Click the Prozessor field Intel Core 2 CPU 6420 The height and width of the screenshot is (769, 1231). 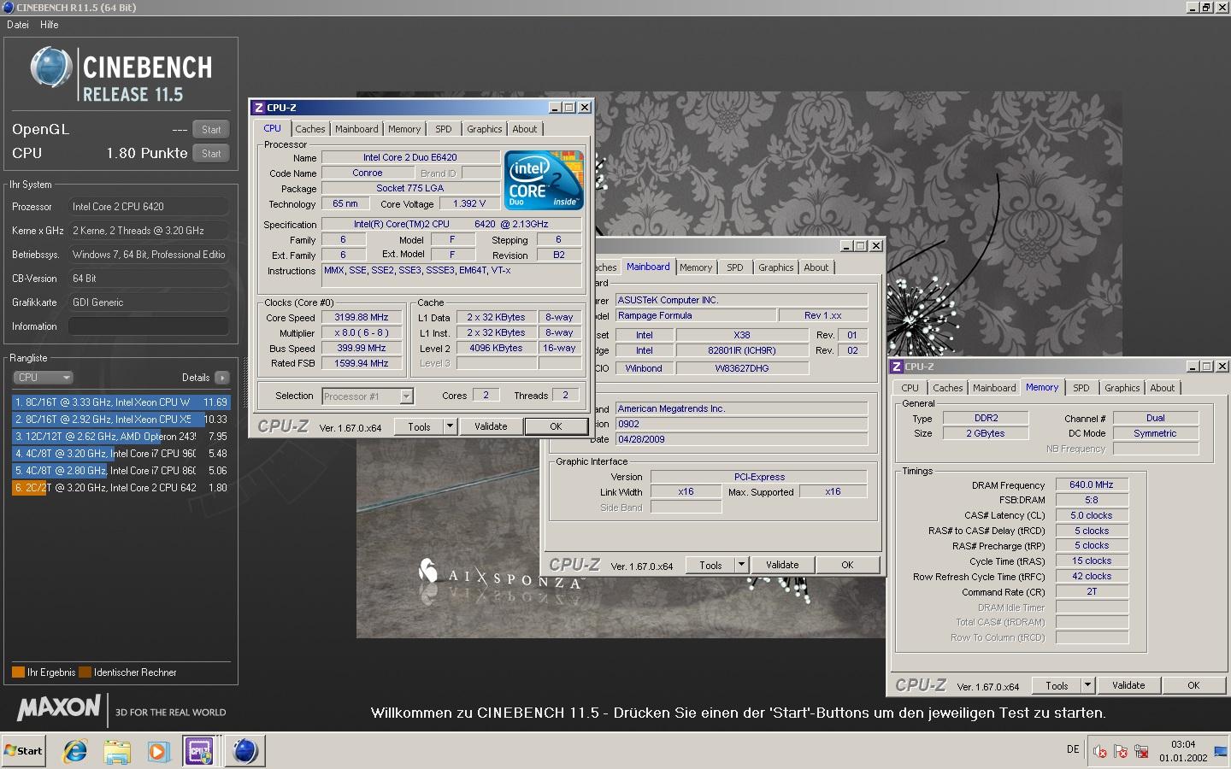149,207
